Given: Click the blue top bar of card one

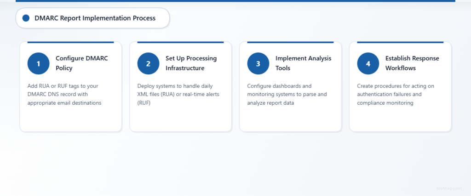Looking at the screenshot, I should (x=70, y=42).
